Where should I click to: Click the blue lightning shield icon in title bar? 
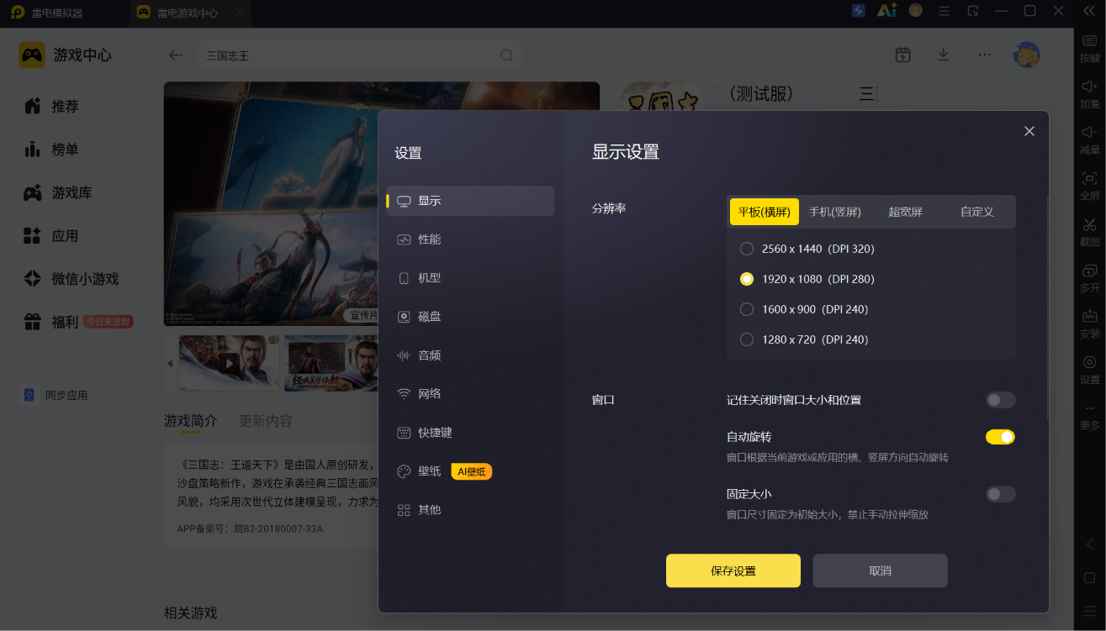[858, 11]
